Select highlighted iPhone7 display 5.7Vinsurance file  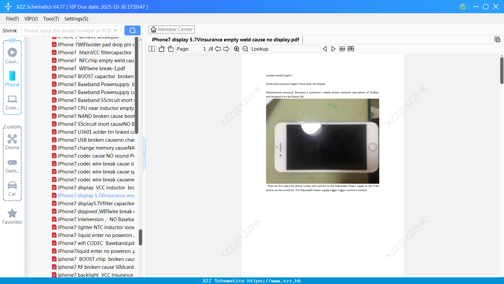[93, 196]
